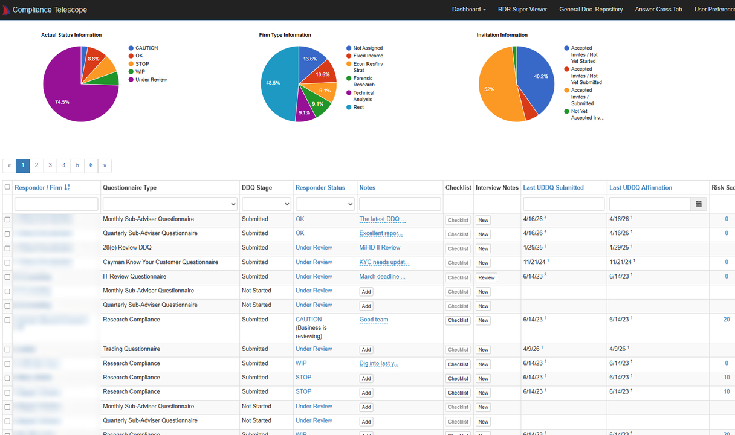Click the CAUTION responder status link

pyautogui.click(x=309, y=320)
